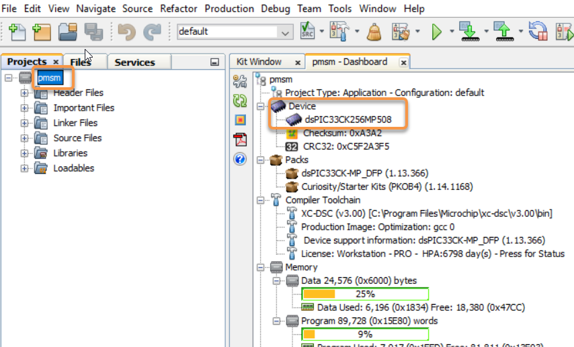Open the Navigate menu
This screenshot has height=347, width=574.
coord(96,9)
